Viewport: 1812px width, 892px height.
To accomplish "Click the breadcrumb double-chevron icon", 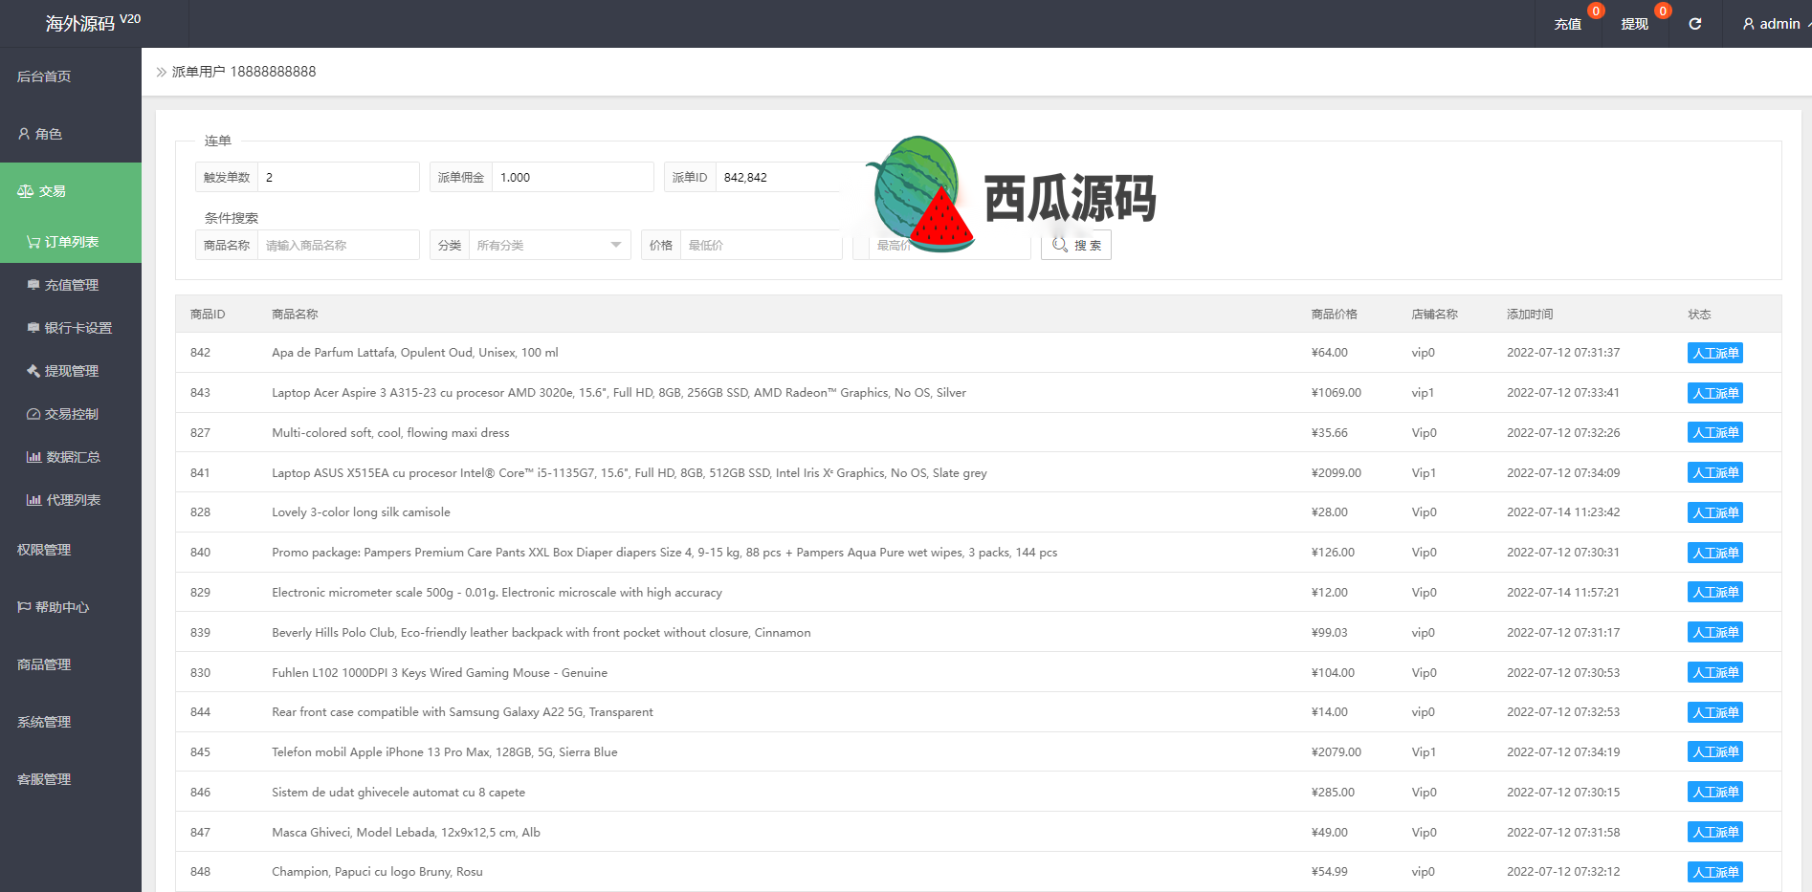I will tap(162, 72).
